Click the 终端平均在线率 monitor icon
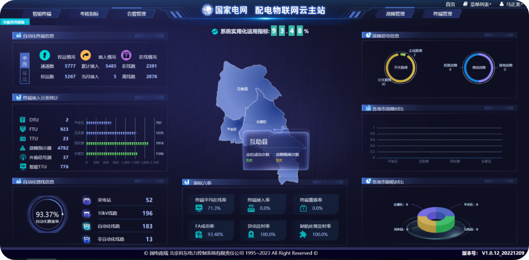This screenshot has height=260, width=529. click(199, 208)
